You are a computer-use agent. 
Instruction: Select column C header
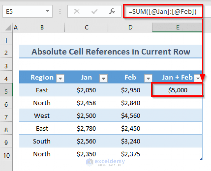click(86, 27)
